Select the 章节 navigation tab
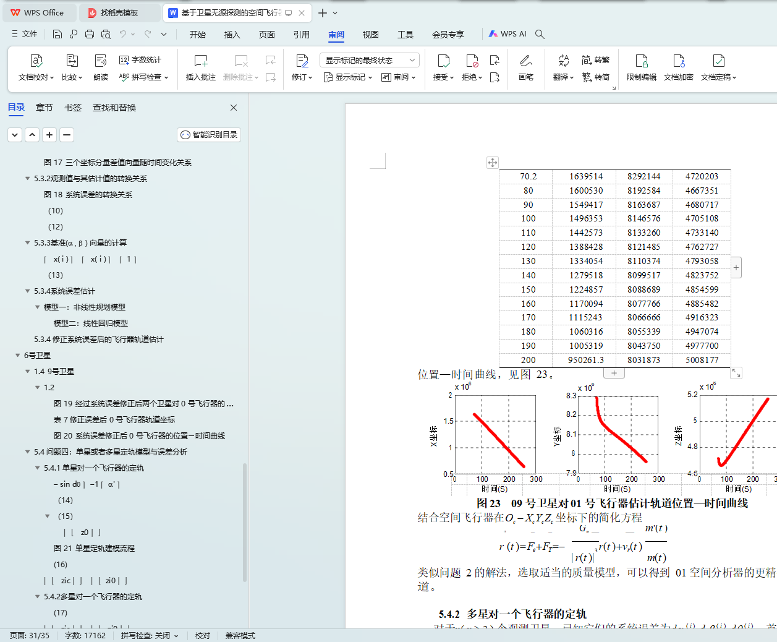 pyautogui.click(x=45, y=108)
